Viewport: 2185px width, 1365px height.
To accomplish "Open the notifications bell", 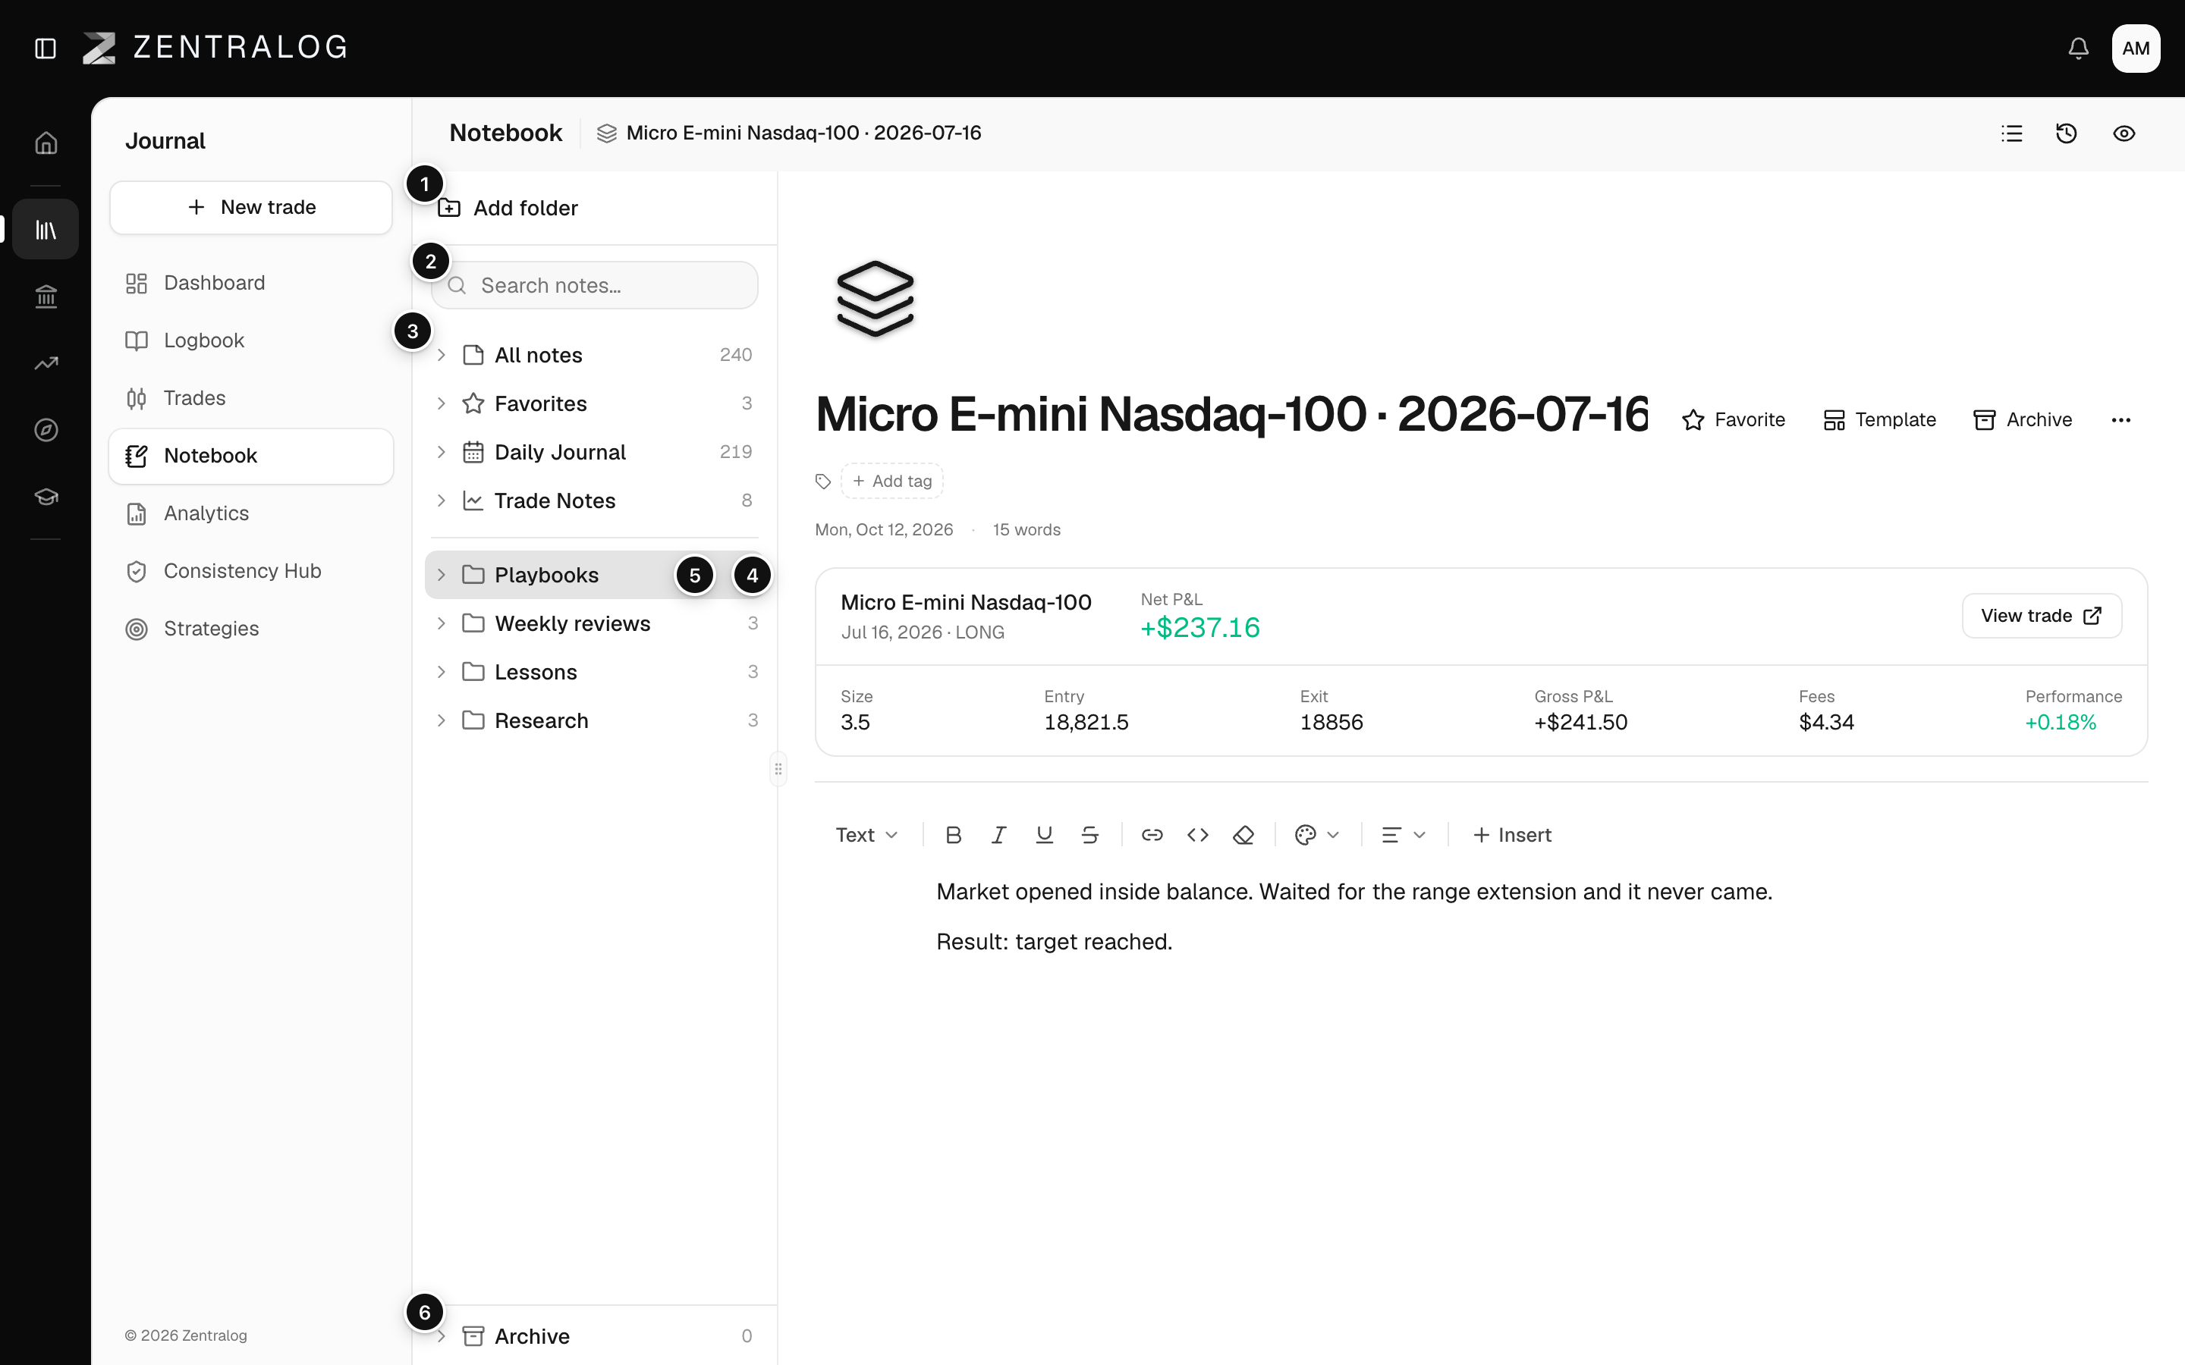I will point(2079,48).
